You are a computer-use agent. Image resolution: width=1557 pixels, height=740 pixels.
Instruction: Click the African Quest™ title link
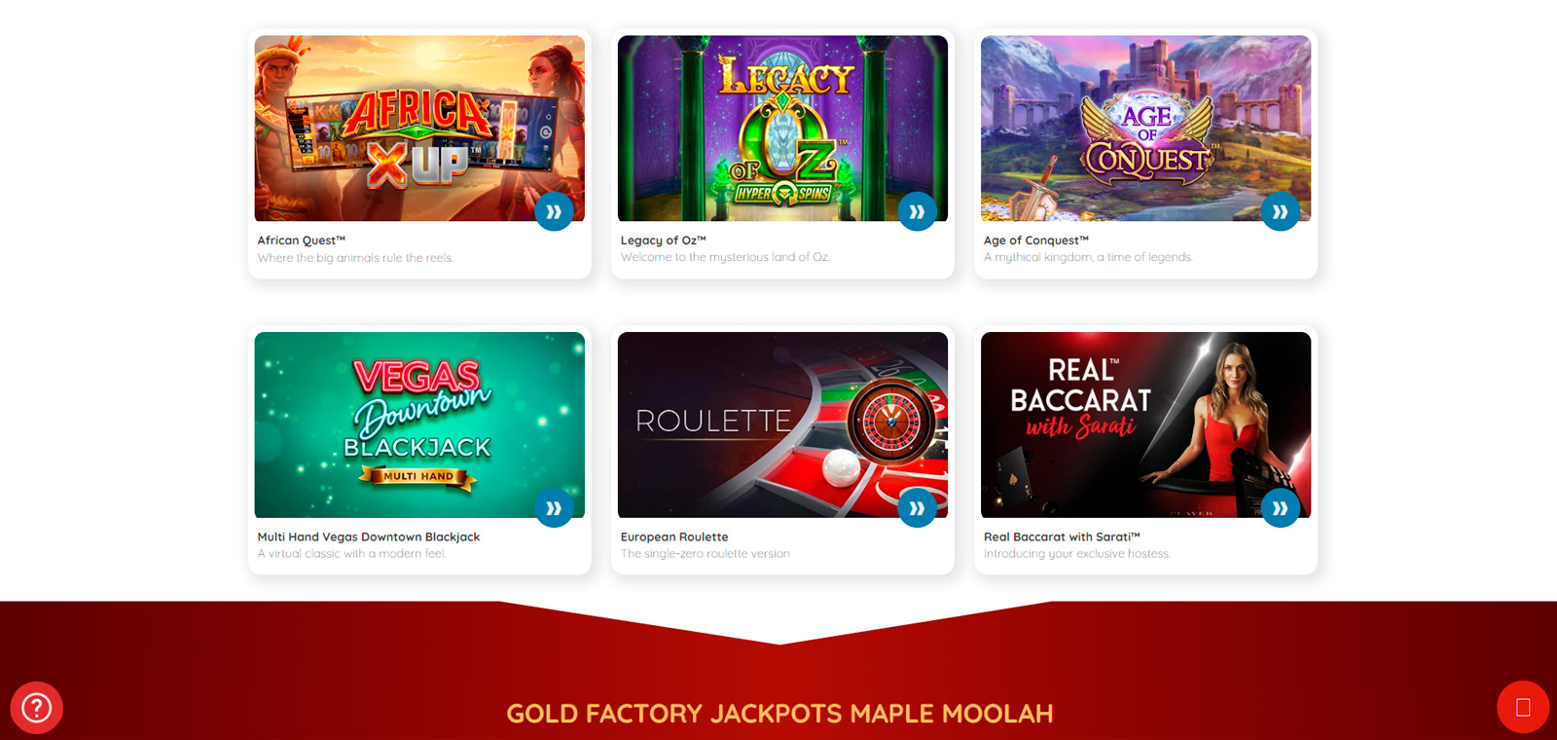[302, 240]
